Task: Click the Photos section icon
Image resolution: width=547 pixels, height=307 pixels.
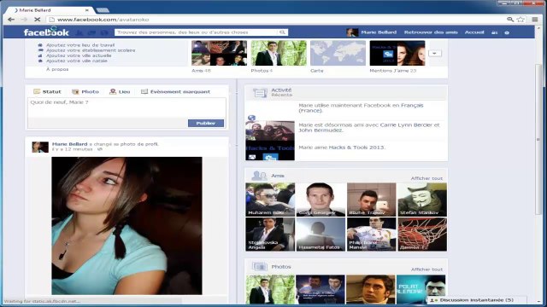Action: pyautogui.click(x=260, y=267)
